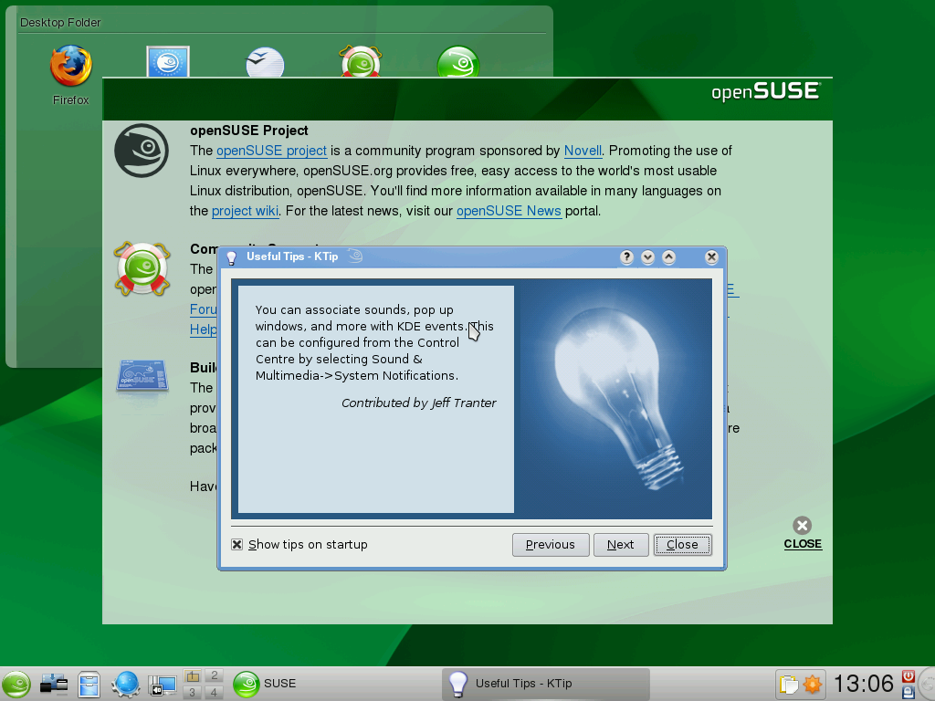Click CLOSE on the openSUSE welcome window
Screen dimensions: 935x701
coord(803,533)
